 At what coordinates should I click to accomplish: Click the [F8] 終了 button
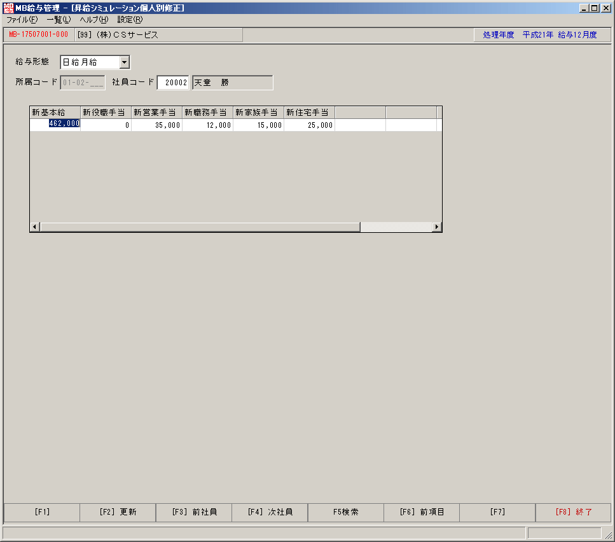(x=574, y=512)
